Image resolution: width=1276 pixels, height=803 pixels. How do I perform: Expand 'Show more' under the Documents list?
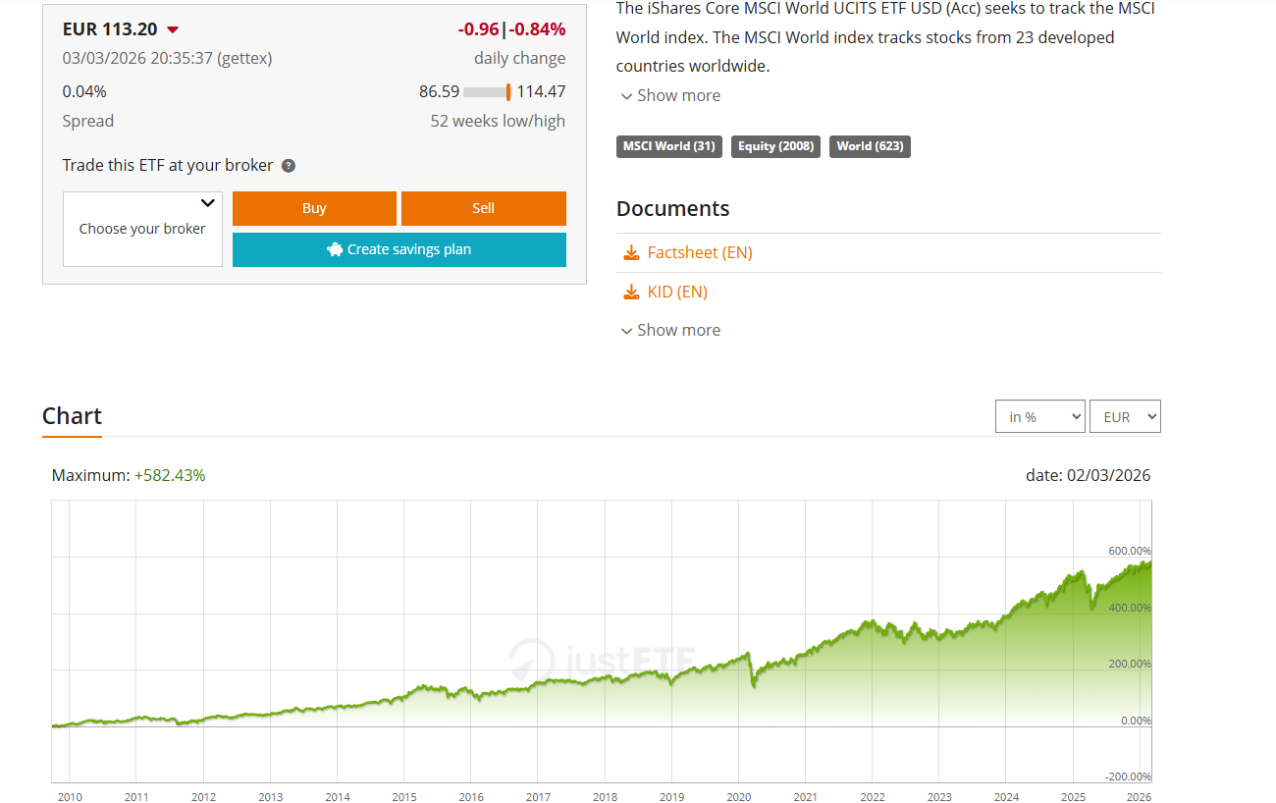tap(670, 330)
